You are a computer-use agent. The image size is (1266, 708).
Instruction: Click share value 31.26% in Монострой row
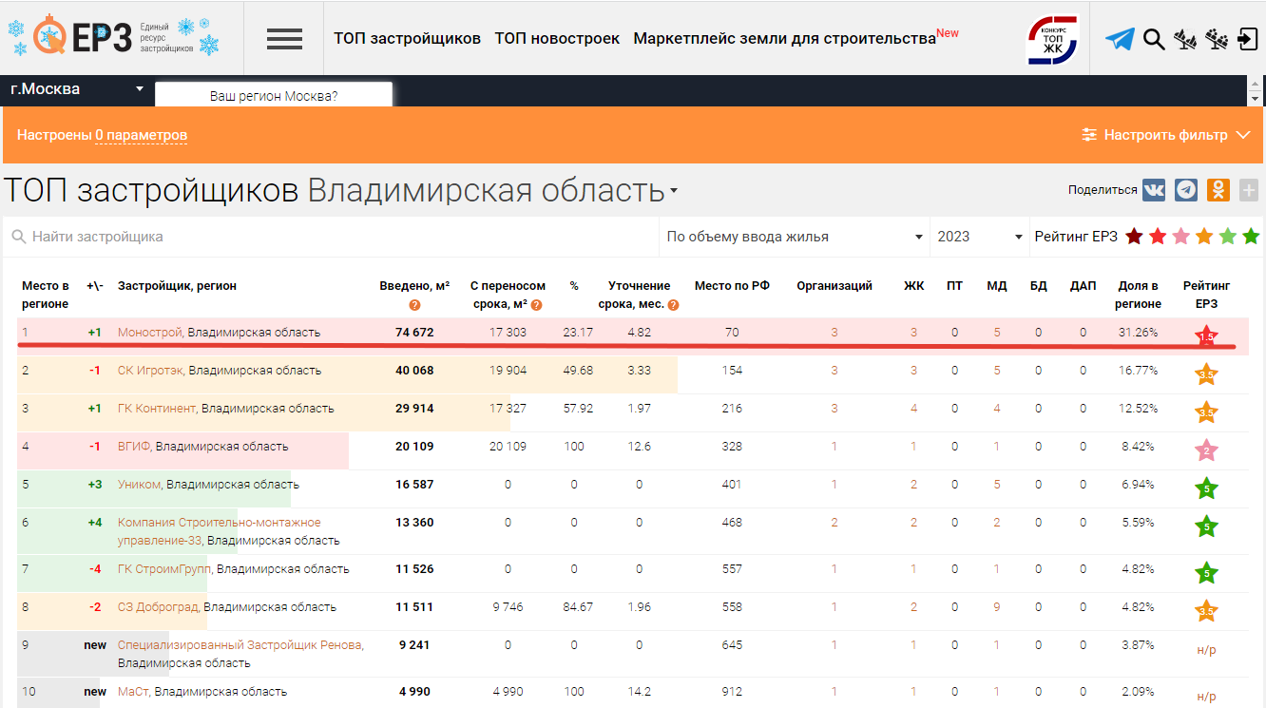pyautogui.click(x=1139, y=333)
